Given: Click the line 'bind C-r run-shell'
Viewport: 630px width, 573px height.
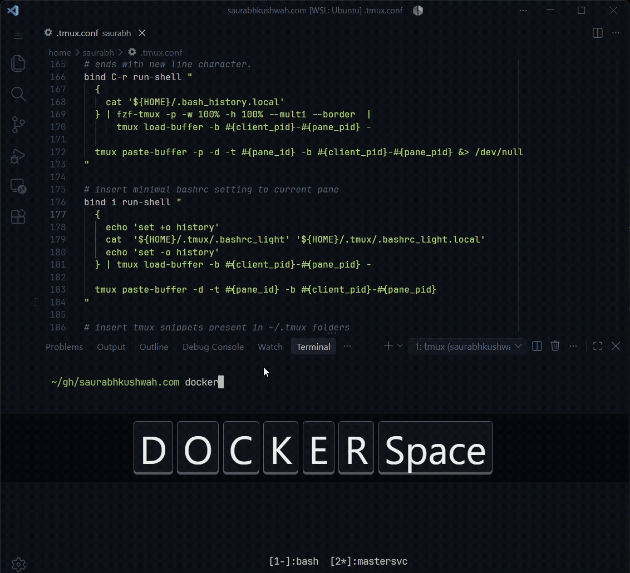Looking at the screenshot, I should [138, 77].
